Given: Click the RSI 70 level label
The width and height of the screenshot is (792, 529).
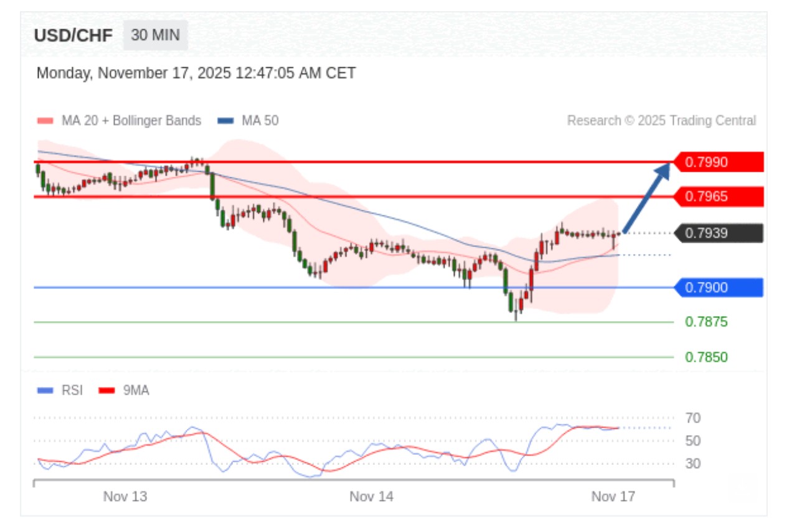Looking at the screenshot, I should tap(692, 418).
